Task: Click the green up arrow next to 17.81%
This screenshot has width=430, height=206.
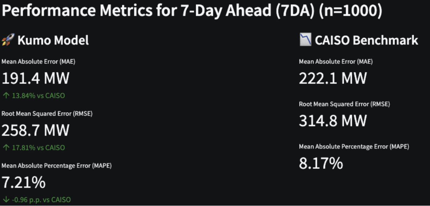Action: tap(6, 148)
